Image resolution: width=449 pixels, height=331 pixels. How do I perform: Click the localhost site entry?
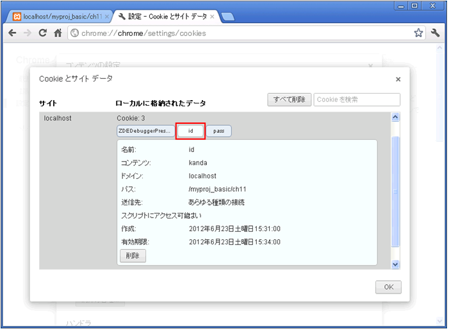coord(58,118)
